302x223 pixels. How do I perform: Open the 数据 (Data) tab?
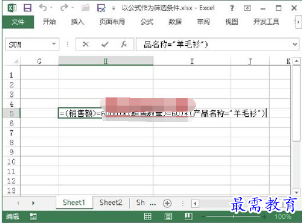175,22
